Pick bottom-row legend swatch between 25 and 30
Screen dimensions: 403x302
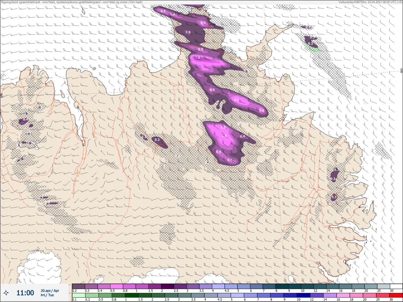coord(383,295)
